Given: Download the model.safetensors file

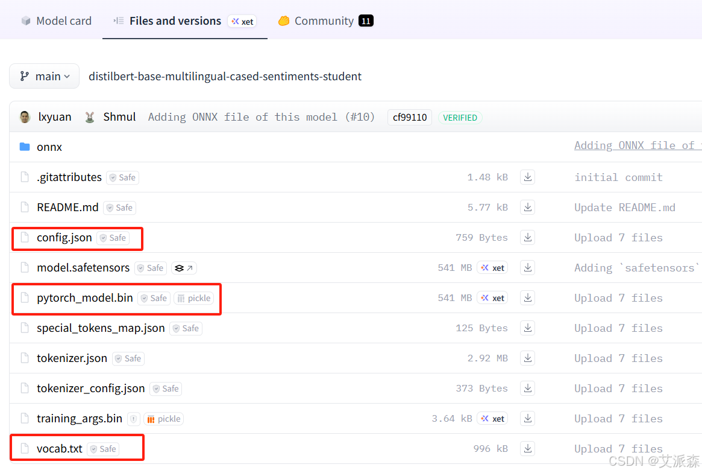Looking at the screenshot, I should click(x=527, y=267).
